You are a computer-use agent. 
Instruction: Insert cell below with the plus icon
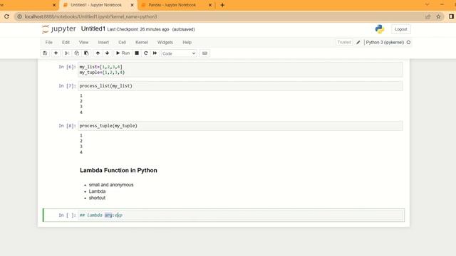(56, 53)
